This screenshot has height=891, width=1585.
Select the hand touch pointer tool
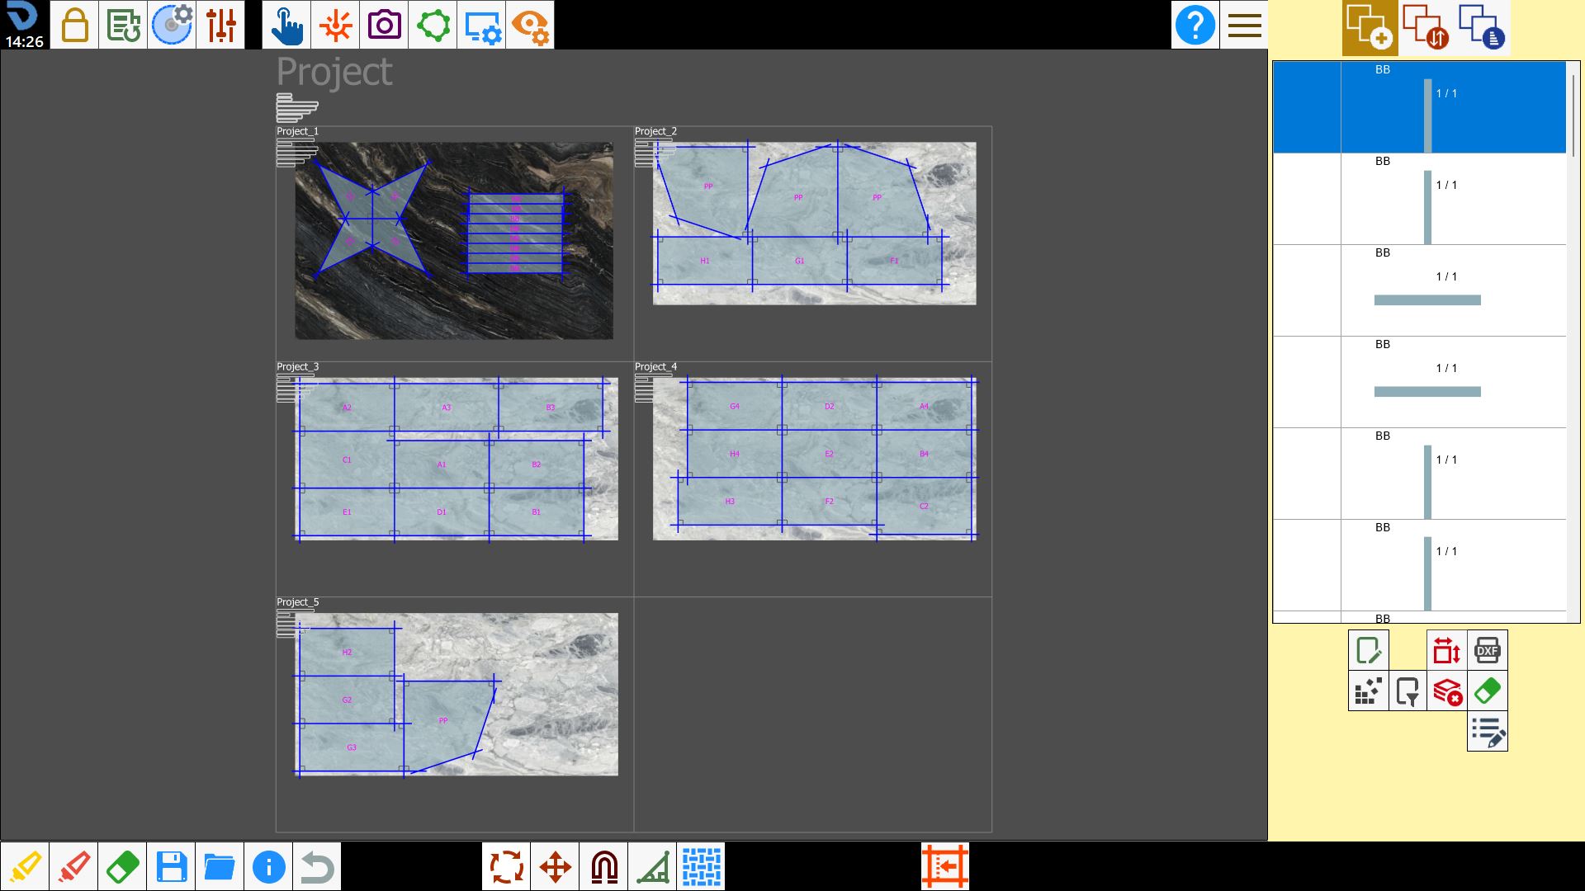coord(286,25)
